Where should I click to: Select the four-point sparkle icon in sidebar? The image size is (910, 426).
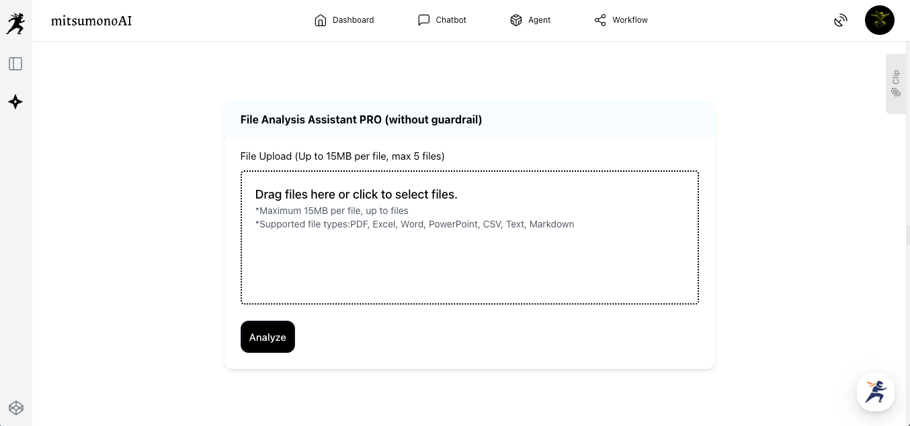point(15,102)
